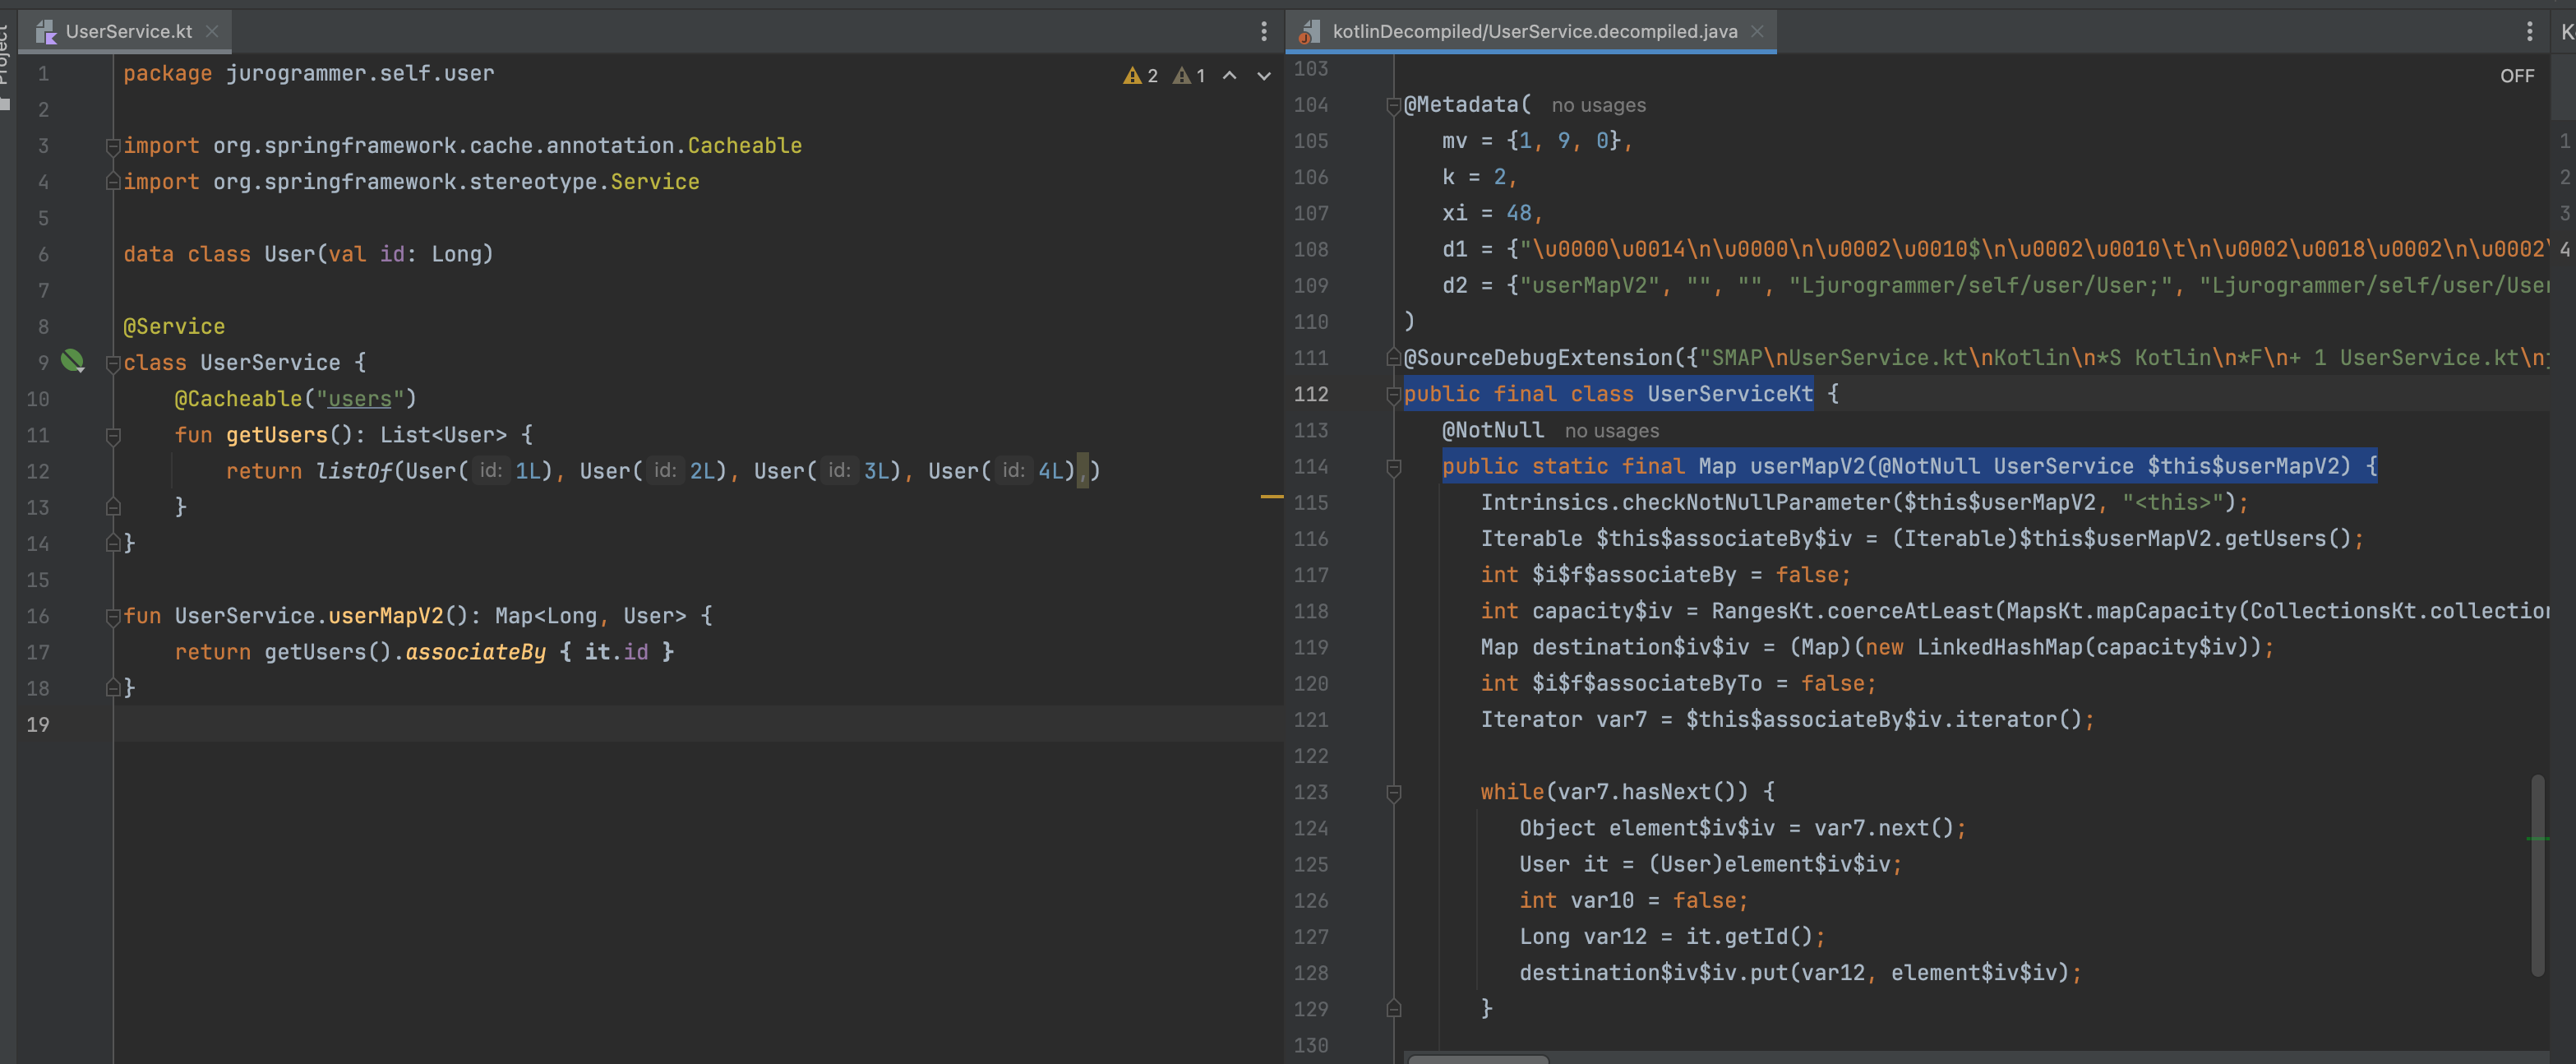The image size is (2576, 1064).
Task: Click 'no usages' hint next to @NotNull
Action: click(x=1611, y=431)
